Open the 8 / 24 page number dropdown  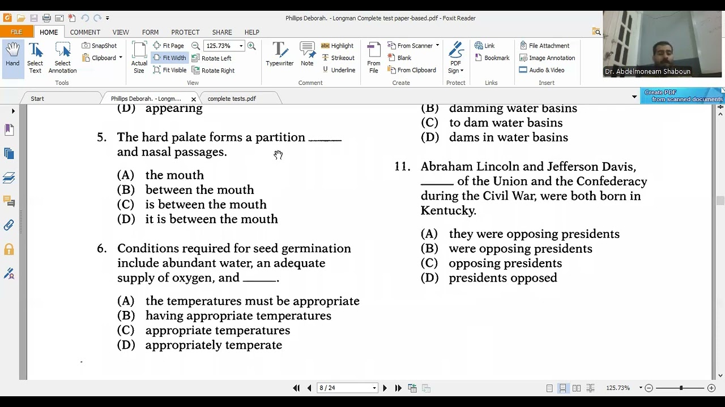pyautogui.click(x=374, y=388)
